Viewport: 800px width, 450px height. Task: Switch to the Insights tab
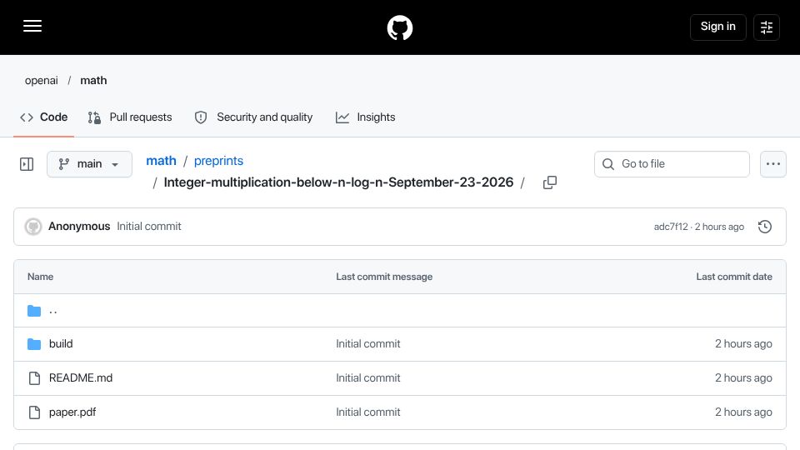tap(365, 117)
